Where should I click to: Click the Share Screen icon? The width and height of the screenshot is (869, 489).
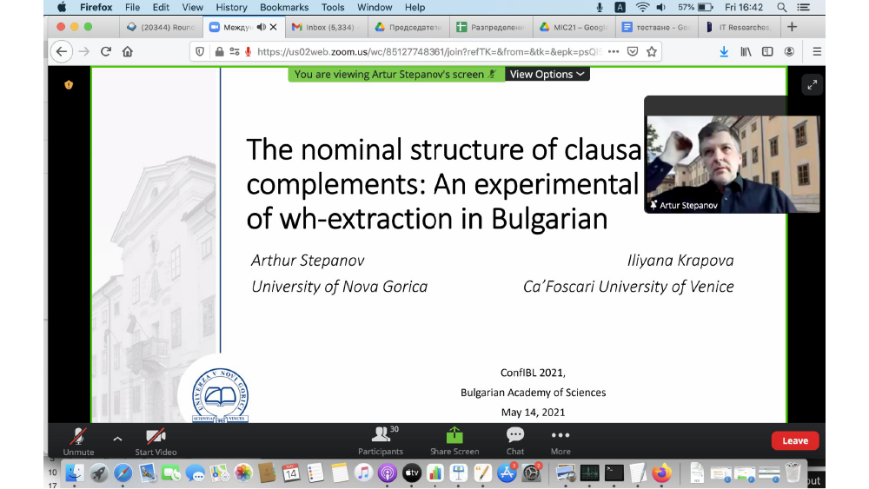pos(454,440)
